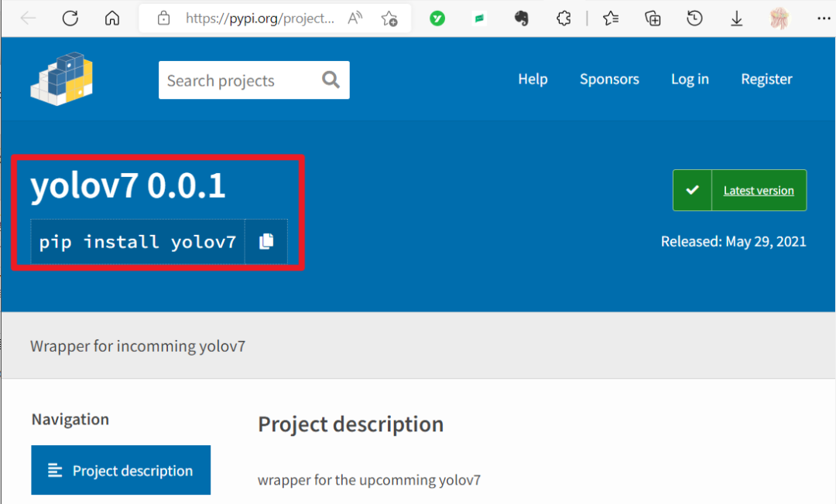This screenshot has height=504, width=836.
Task: Click the yolov7 0.0.1 package heading
Action: tap(128, 186)
